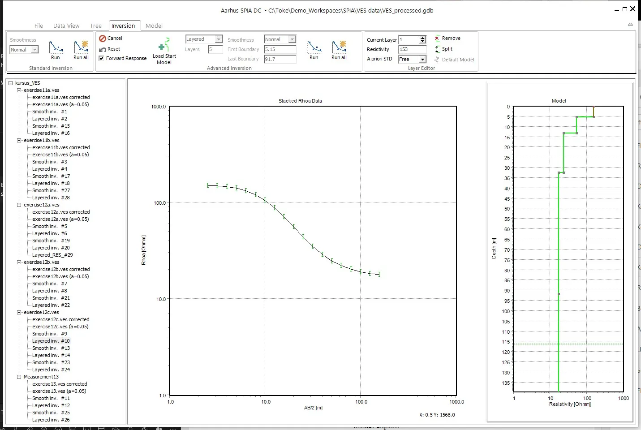Toggle the Forward Response checkbox

click(102, 58)
